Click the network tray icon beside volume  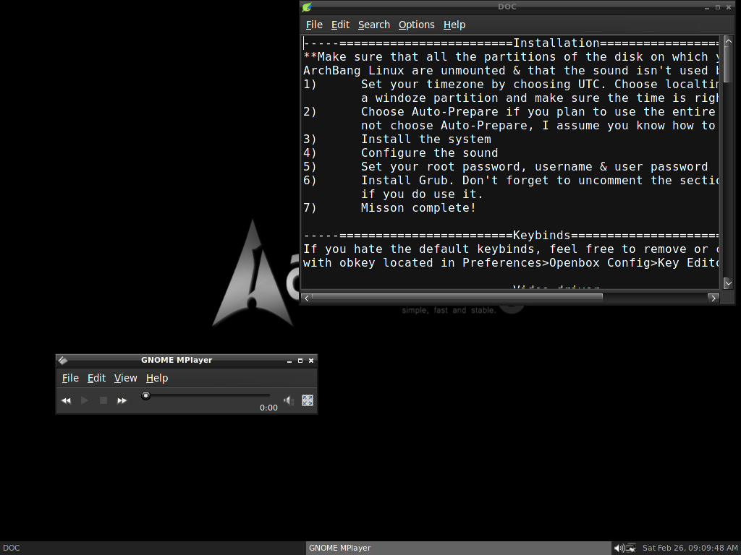click(x=630, y=548)
